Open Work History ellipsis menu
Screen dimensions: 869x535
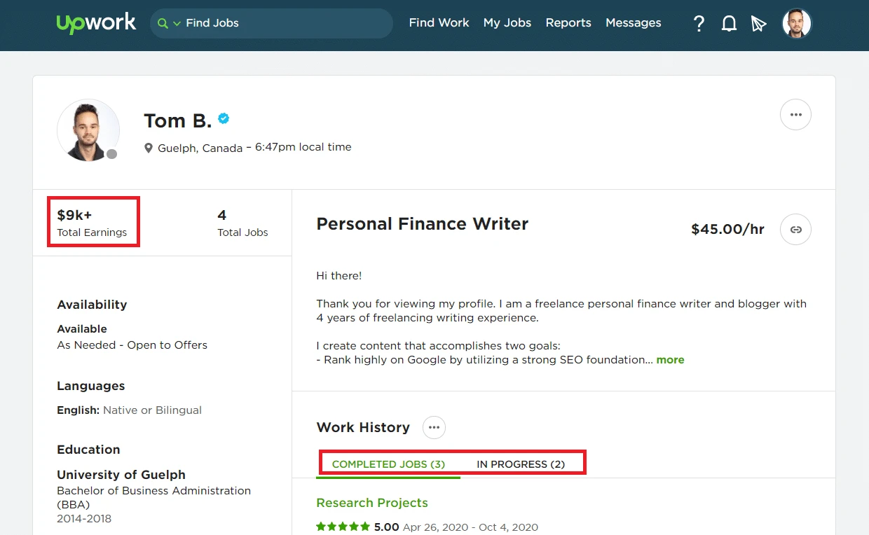click(x=434, y=427)
